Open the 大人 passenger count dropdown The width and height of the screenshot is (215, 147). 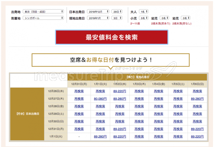coord(144,12)
